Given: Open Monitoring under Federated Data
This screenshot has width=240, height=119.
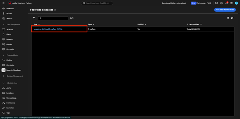Looking at the screenshot, I should coord(11,65).
